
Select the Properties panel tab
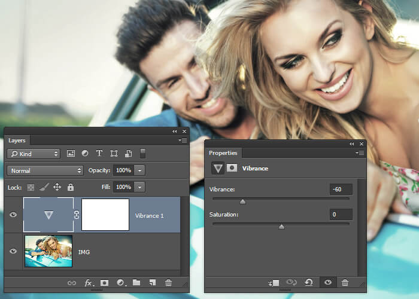(x=223, y=153)
